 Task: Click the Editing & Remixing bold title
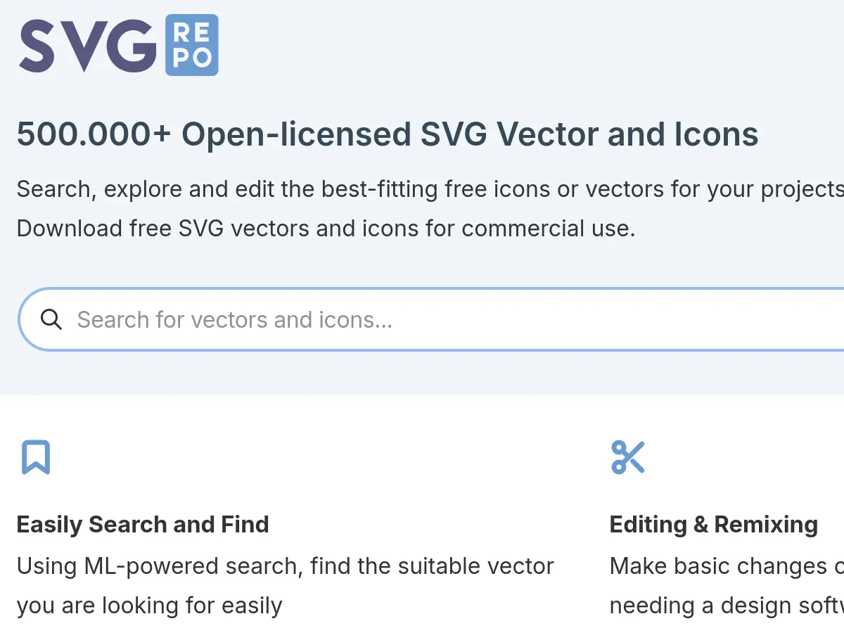[713, 524]
